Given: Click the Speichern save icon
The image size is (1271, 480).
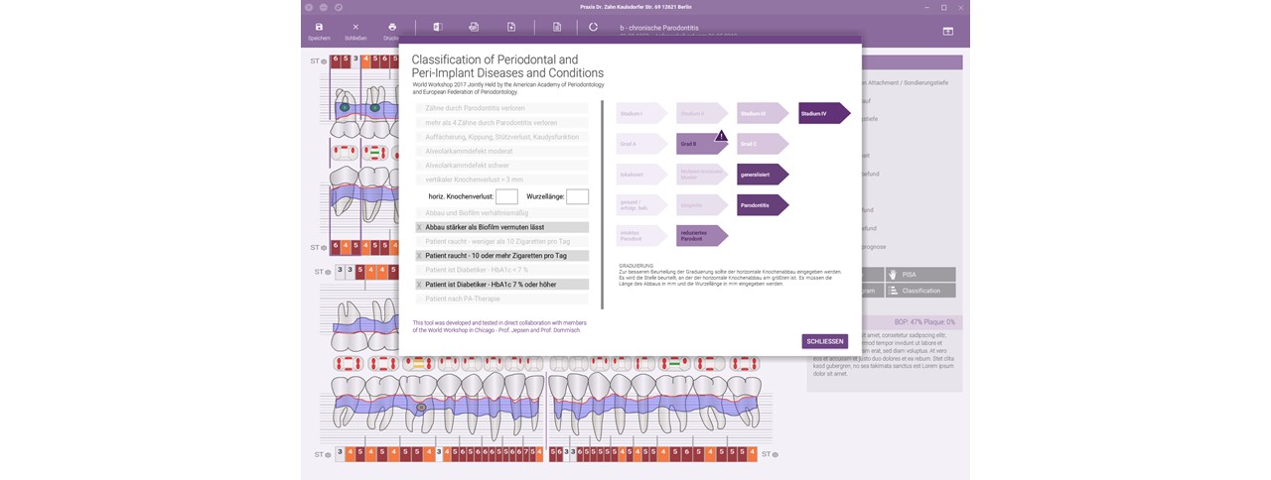Looking at the screenshot, I should click(319, 28).
